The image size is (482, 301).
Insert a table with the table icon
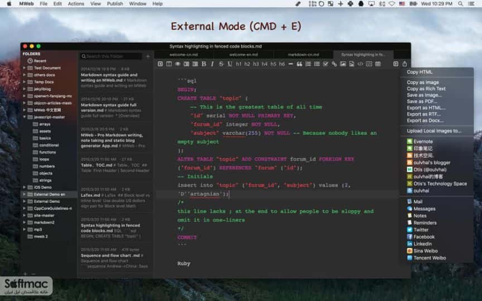click(378, 64)
